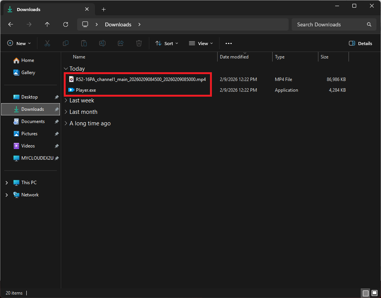Open the New item button menu

tap(19, 44)
